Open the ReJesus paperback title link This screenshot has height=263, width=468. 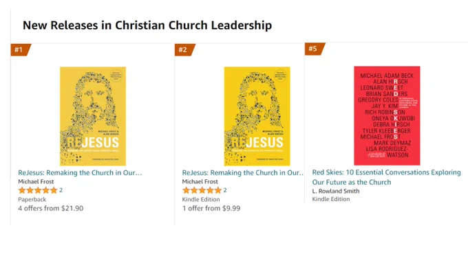click(x=80, y=173)
